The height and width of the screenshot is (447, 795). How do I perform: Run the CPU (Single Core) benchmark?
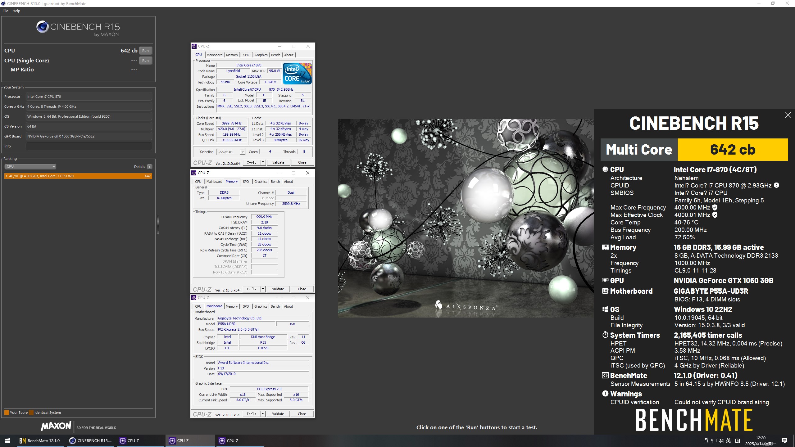145,61
